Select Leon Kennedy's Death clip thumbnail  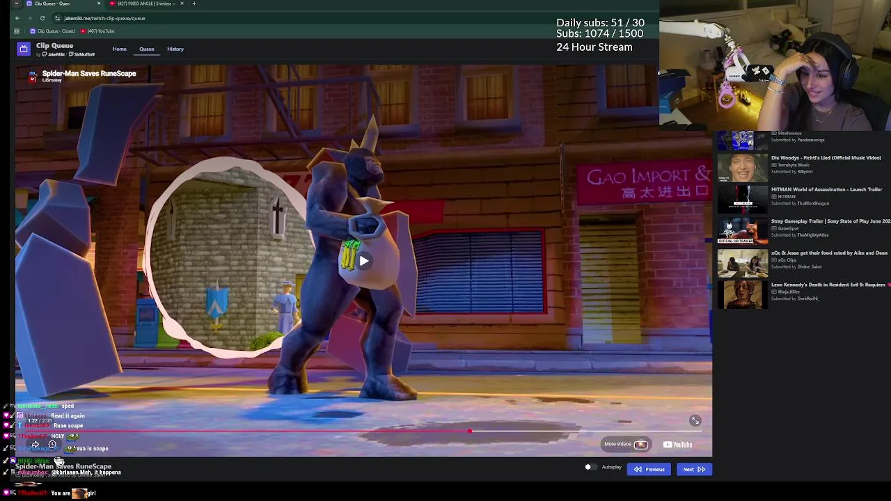click(x=743, y=295)
